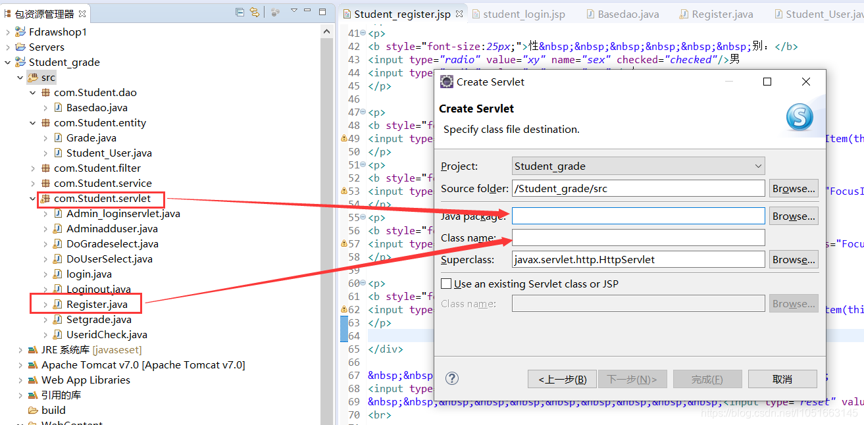Click Browse next to Superclass
This screenshot has width=864, height=425.
click(x=794, y=259)
